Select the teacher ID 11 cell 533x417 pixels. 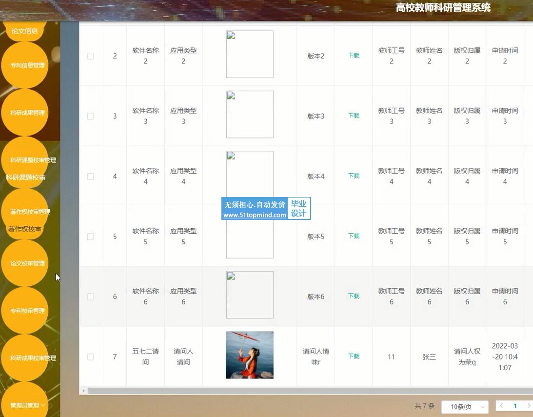[x=391, y=357]
